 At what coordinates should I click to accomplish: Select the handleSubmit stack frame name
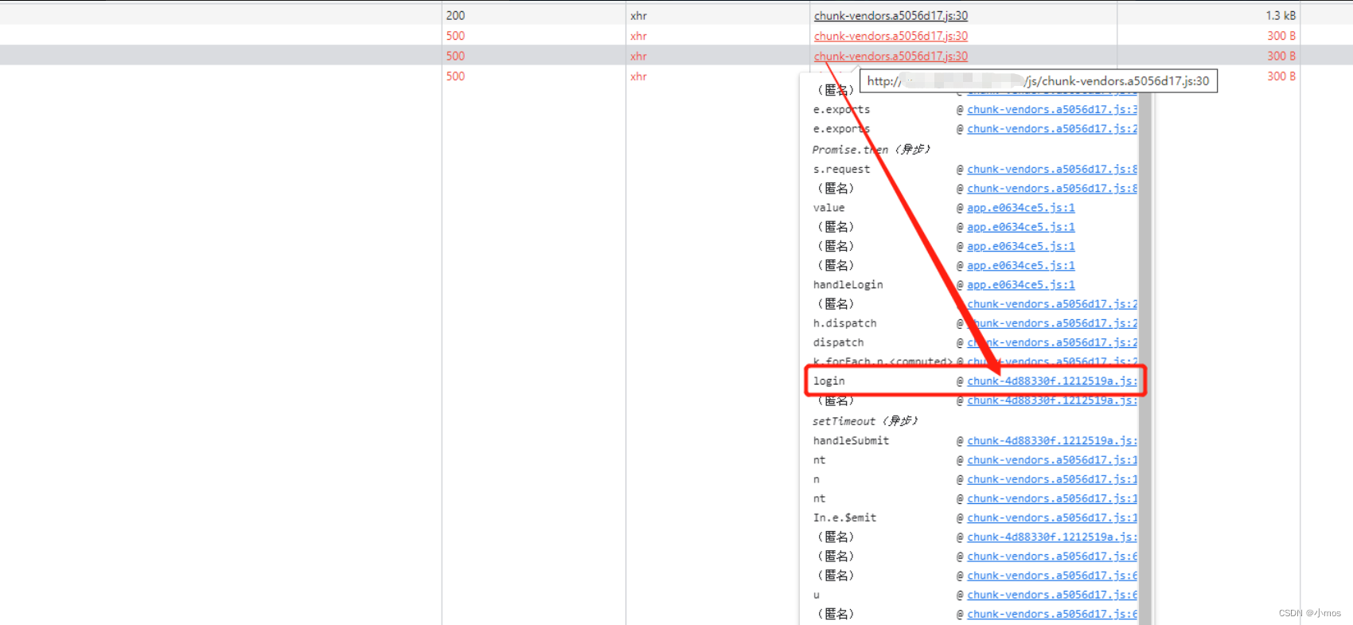point(851,441)
